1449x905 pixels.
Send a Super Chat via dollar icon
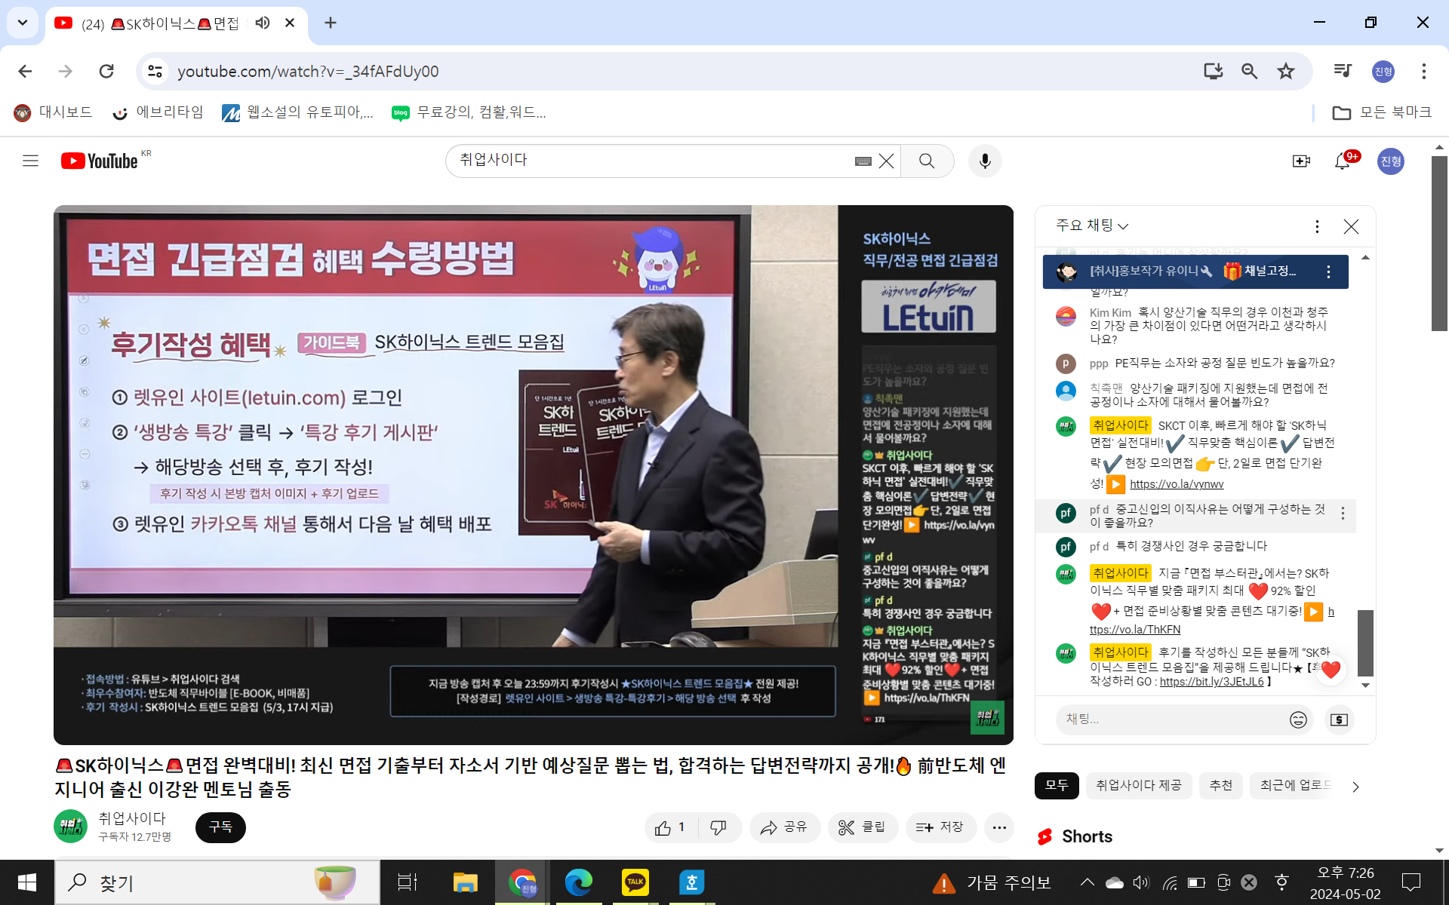(1339, 719)
